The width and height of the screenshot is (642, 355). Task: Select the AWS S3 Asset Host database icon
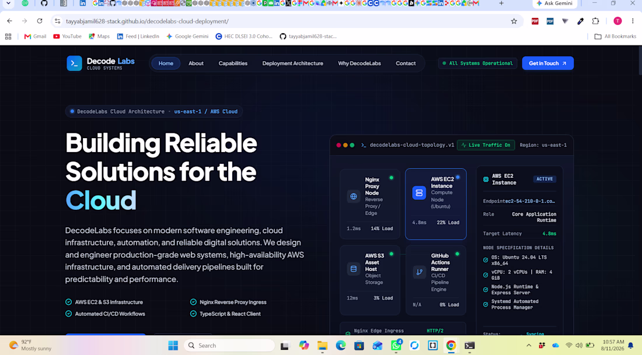coord(353,269)
